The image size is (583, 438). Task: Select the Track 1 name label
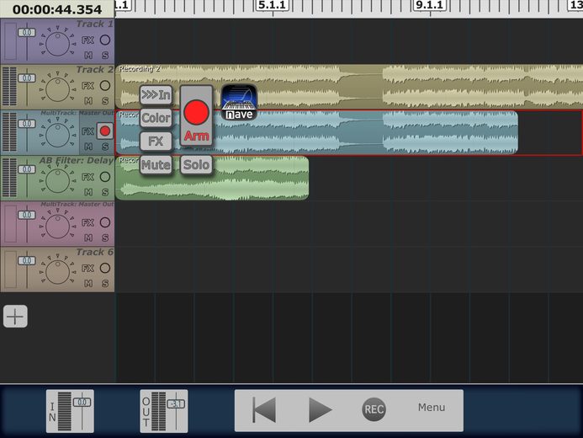tap(94, 24)
